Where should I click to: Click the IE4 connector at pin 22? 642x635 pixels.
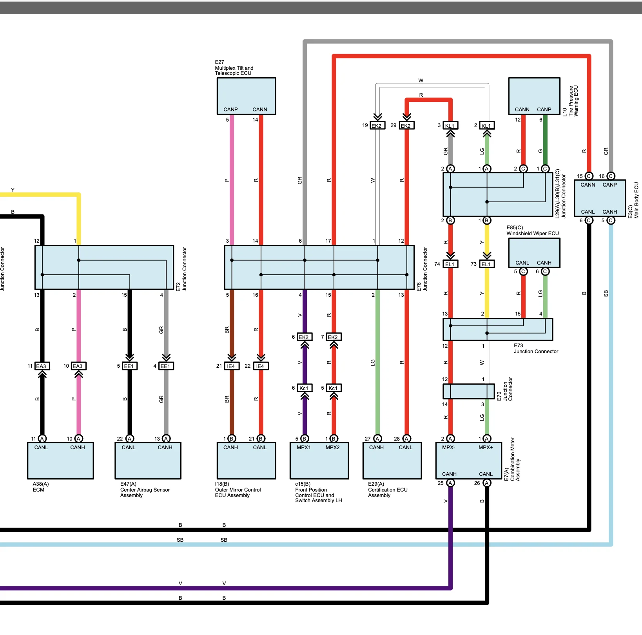(260, 366)
